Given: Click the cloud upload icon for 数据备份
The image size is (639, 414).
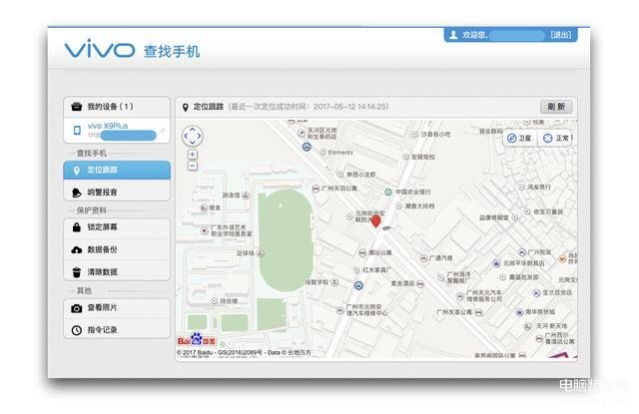Looking at the screenshot, I should click(x=77, y=250).
